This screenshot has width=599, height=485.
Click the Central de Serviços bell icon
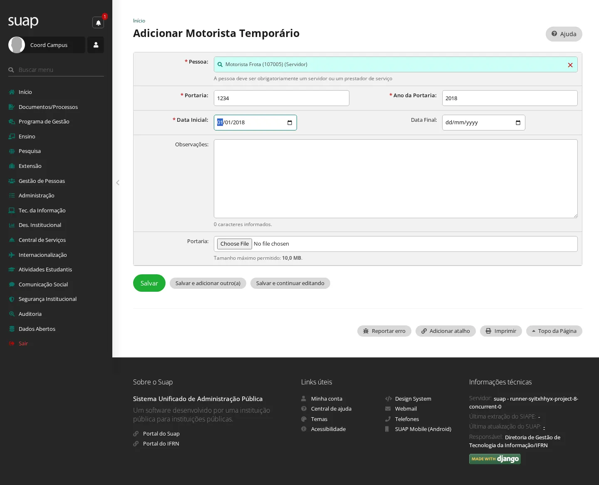coord(12,240)
